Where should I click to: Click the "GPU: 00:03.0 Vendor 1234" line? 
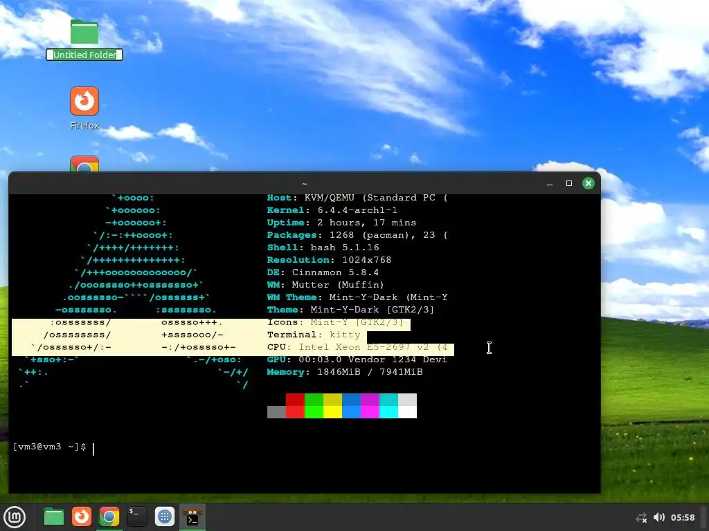357,360
